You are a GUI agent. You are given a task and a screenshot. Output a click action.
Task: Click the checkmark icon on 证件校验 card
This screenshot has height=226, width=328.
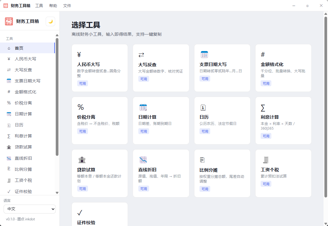tap(80, 213)
